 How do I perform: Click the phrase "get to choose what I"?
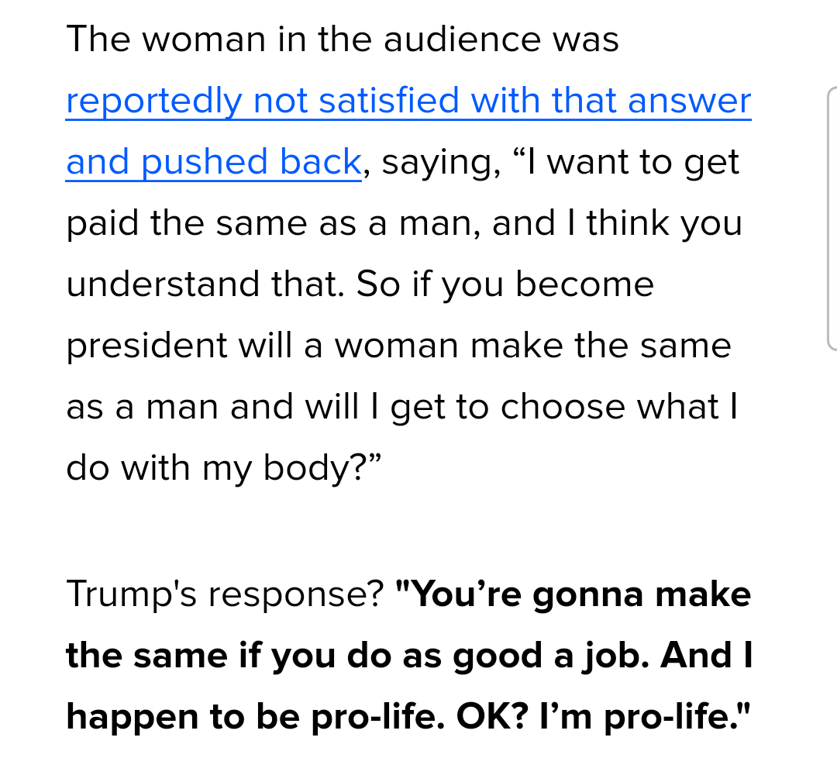pos(564,408)
